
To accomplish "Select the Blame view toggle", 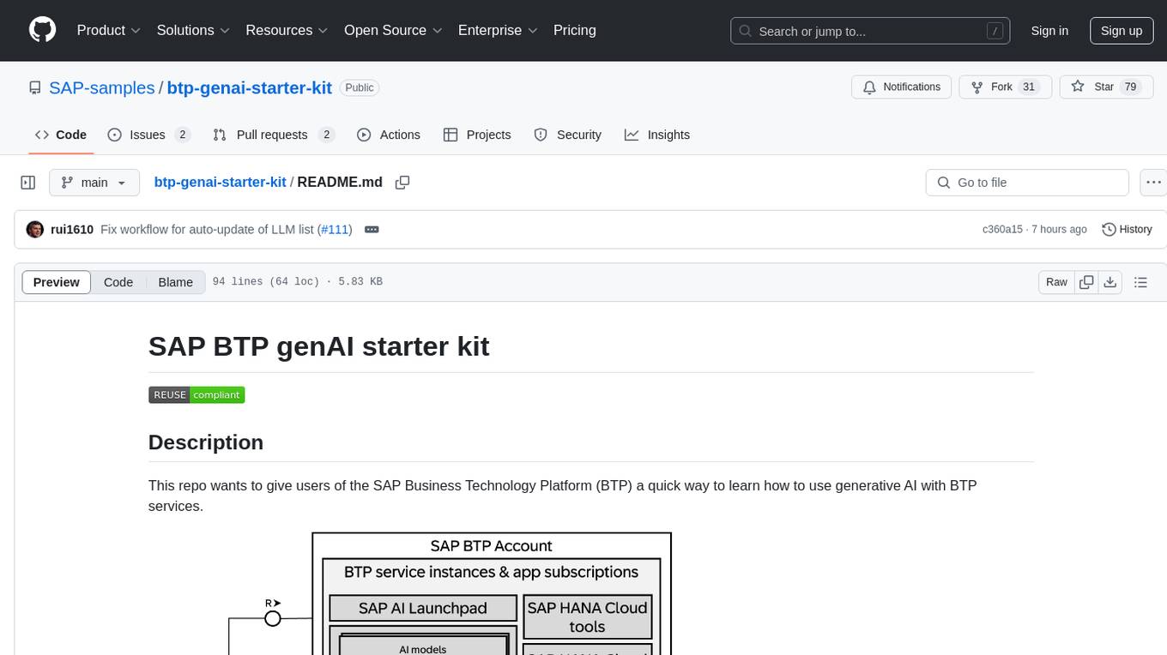I will pyautogui.click(x=175, y=282).
